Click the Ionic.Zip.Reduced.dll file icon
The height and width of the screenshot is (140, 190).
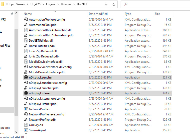coord(26,51)
